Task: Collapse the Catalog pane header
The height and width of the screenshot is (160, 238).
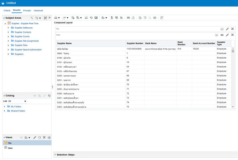Action: (4, 96)
